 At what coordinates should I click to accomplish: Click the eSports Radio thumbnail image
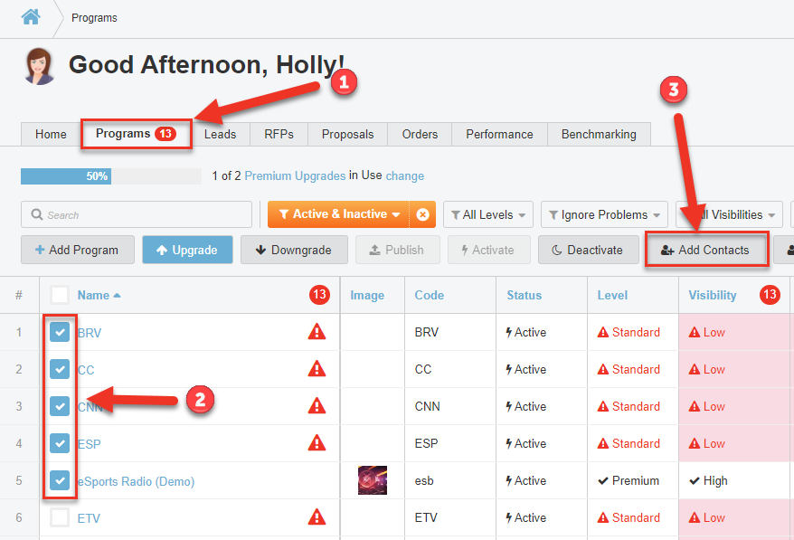(x=372, y=480)
